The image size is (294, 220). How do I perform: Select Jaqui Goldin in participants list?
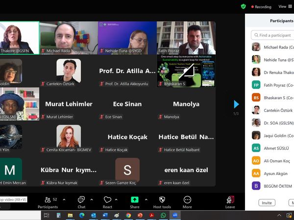[273, 135]
